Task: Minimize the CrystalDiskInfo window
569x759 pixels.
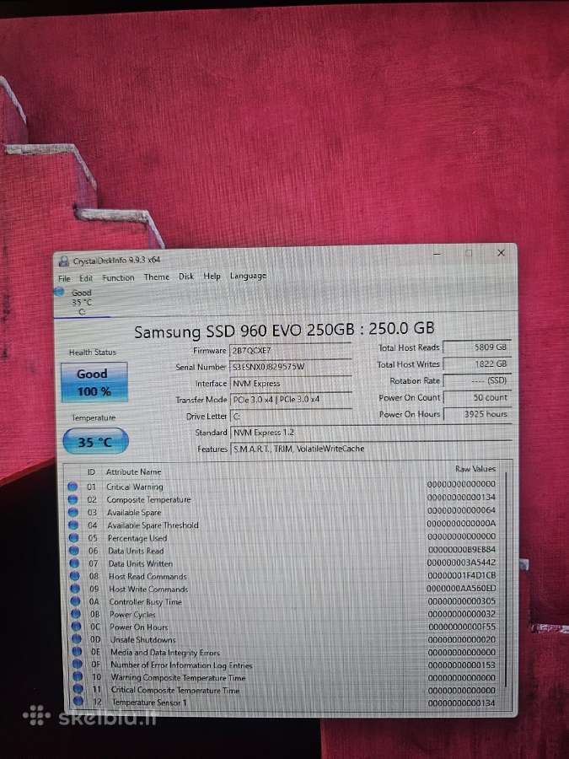Action: 437,253
